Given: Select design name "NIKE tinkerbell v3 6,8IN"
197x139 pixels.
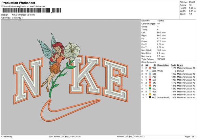Looking at the screenshot, I should (x=23, y=15).
